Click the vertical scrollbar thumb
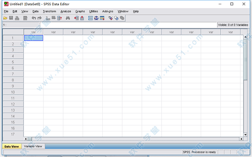252x157 pixels. [245, 59]
